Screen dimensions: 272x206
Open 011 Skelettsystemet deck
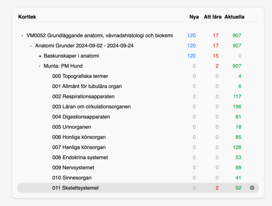click(76, 188)
